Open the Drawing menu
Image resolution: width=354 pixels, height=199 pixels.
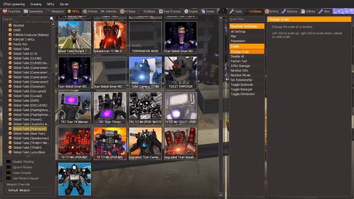(35, 4)
